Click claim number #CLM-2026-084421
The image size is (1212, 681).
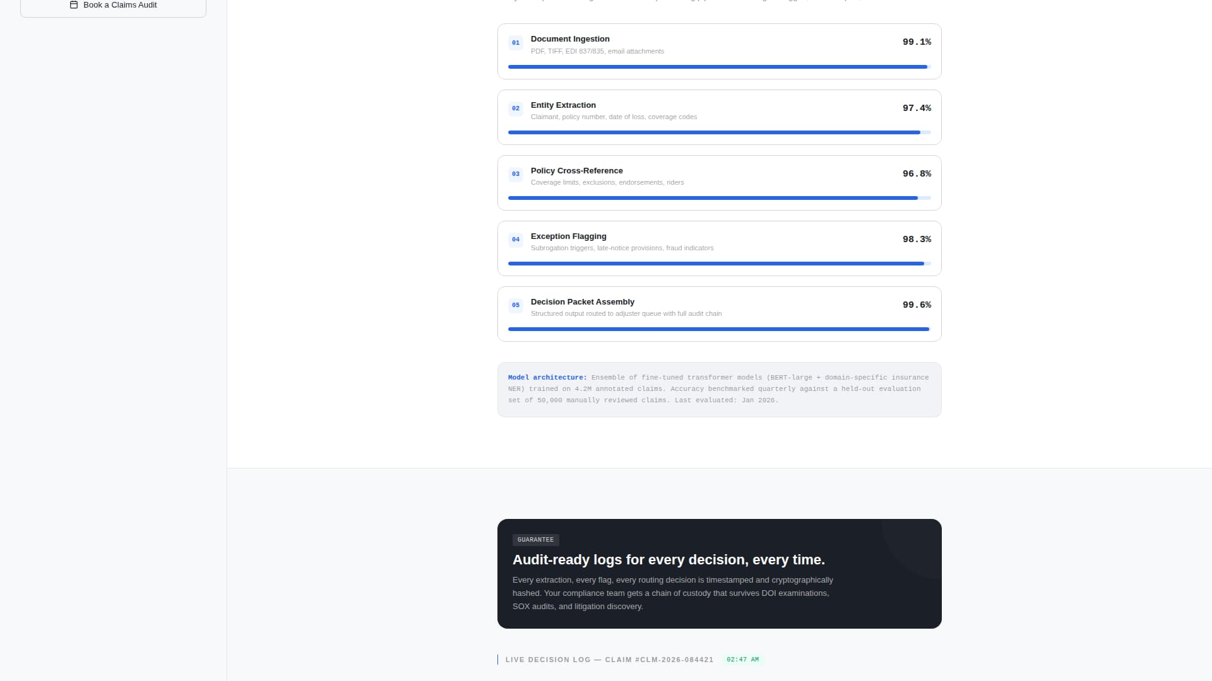675,660
